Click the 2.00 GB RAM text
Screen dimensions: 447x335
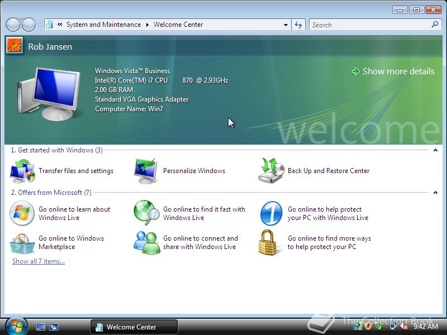[x=114, y=90]
